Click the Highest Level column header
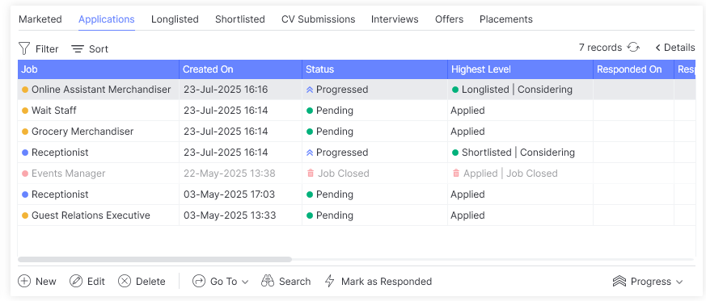Image resolution: width=706 pixels, height=301 pixels. click(521, 69)
